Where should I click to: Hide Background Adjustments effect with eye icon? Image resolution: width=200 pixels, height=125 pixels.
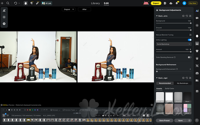[x=183, y=16]
